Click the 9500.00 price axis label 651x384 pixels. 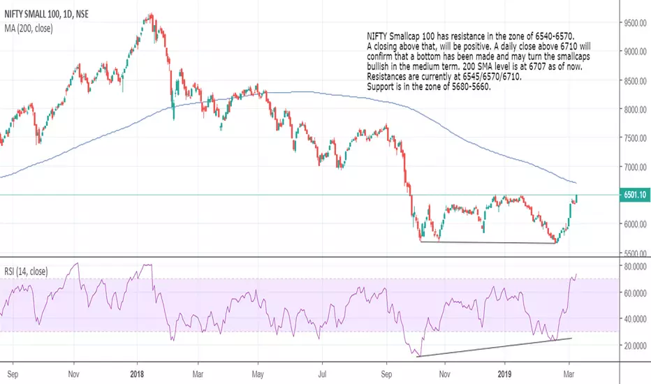pyautogui.click(x=635, y=23)
